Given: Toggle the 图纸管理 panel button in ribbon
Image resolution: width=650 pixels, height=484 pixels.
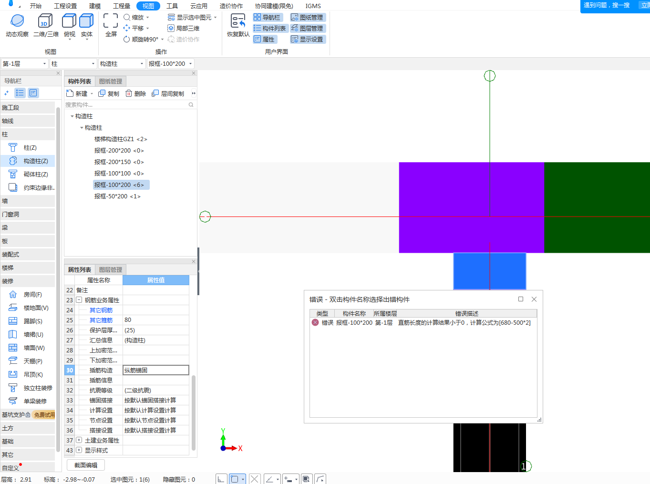Looking at the screenshot, I should [x=308, y=17].
